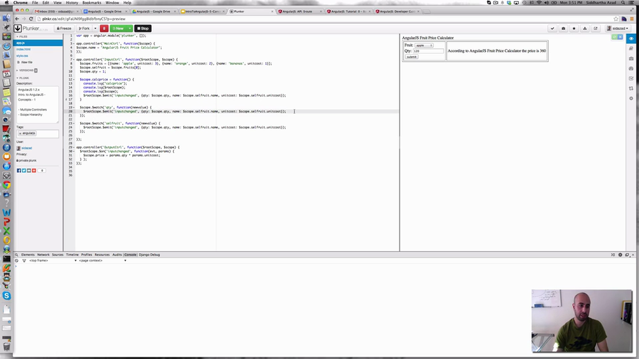Open the History menu in the menu bar
Image resolution: width=639 pixels, height=359 pixels.
pos(72,2)
